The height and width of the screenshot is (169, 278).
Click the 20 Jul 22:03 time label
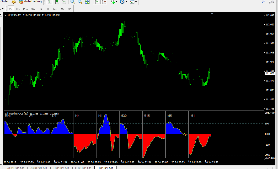94,162
